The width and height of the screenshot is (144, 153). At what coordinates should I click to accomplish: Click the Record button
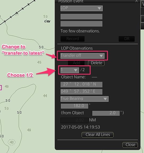click(73, 39)
